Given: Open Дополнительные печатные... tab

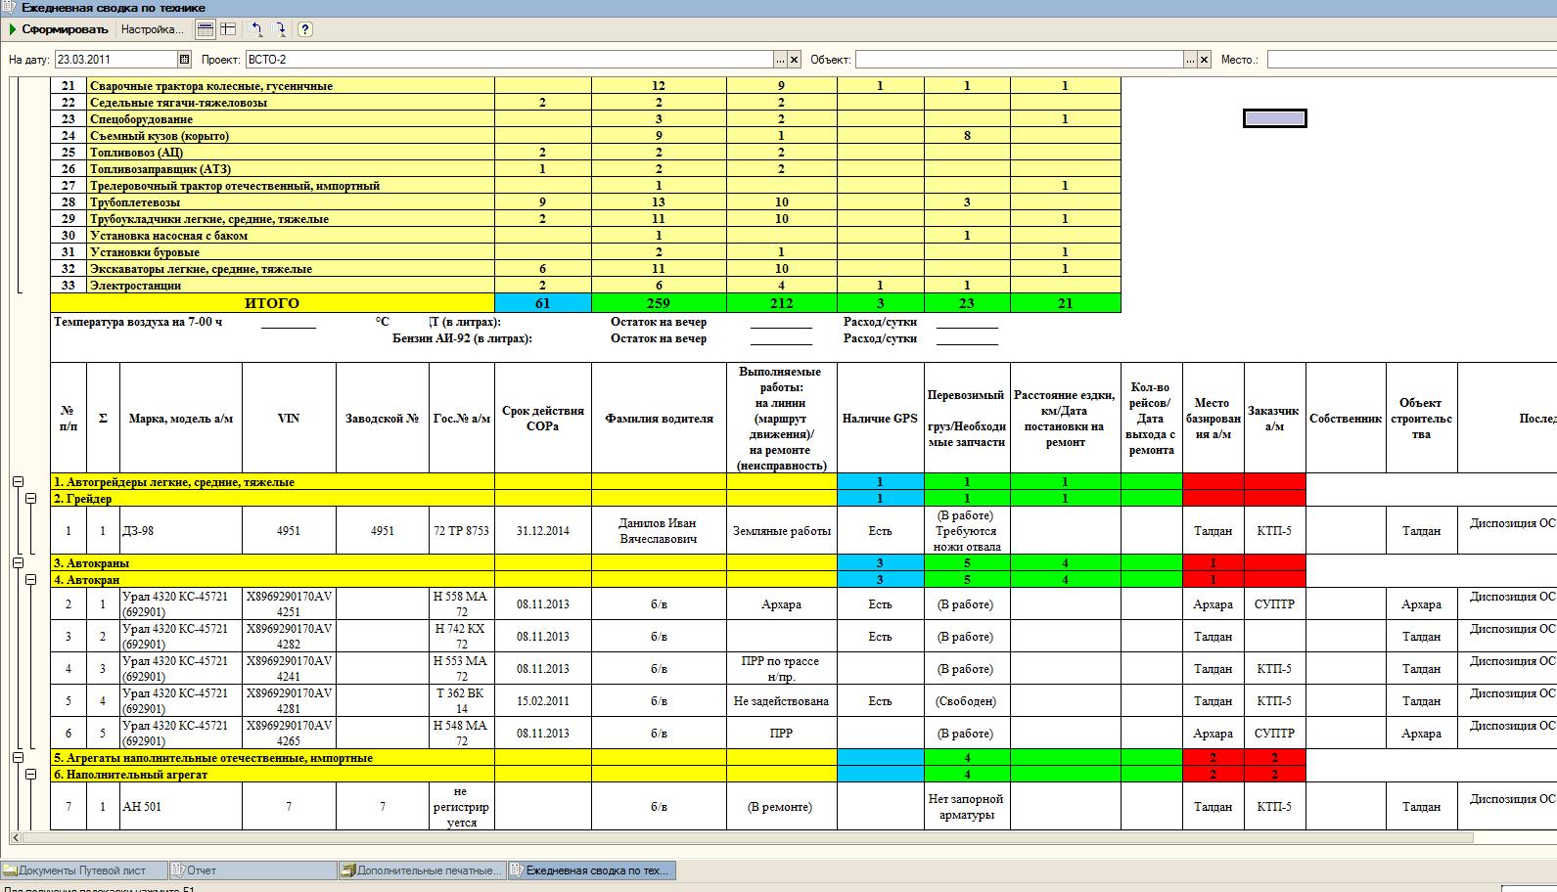Looking at the screenshot, I should tap(422, 870).
